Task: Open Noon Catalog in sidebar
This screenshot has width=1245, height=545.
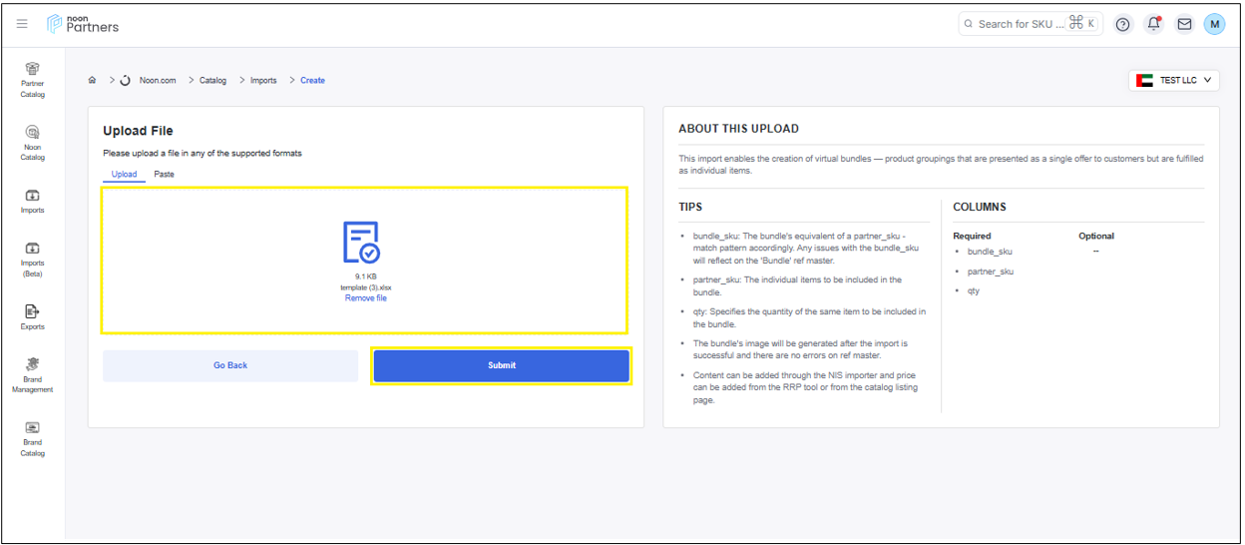Action: [x=33, y=142]
